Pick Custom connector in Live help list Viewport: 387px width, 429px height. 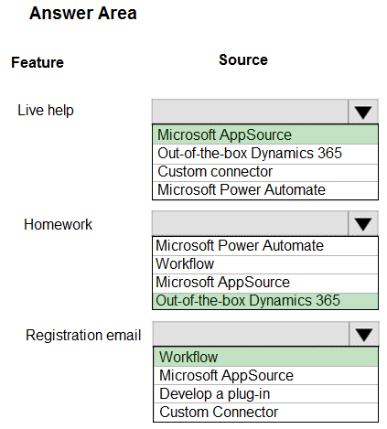pyautogui.click(x=265, y=172)
